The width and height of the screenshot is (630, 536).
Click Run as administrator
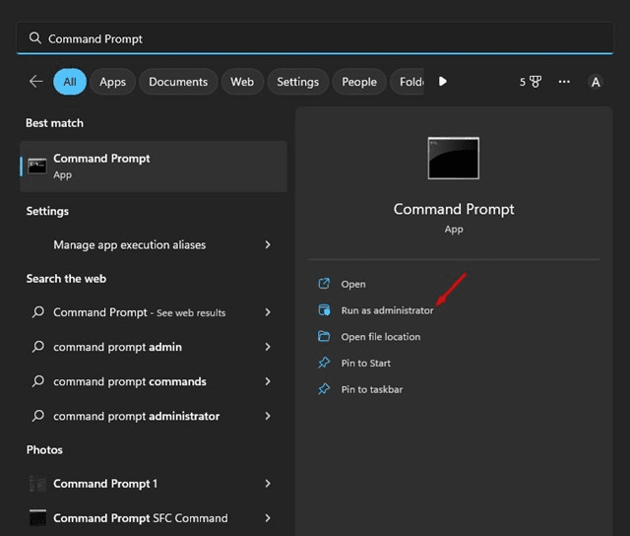387,310
